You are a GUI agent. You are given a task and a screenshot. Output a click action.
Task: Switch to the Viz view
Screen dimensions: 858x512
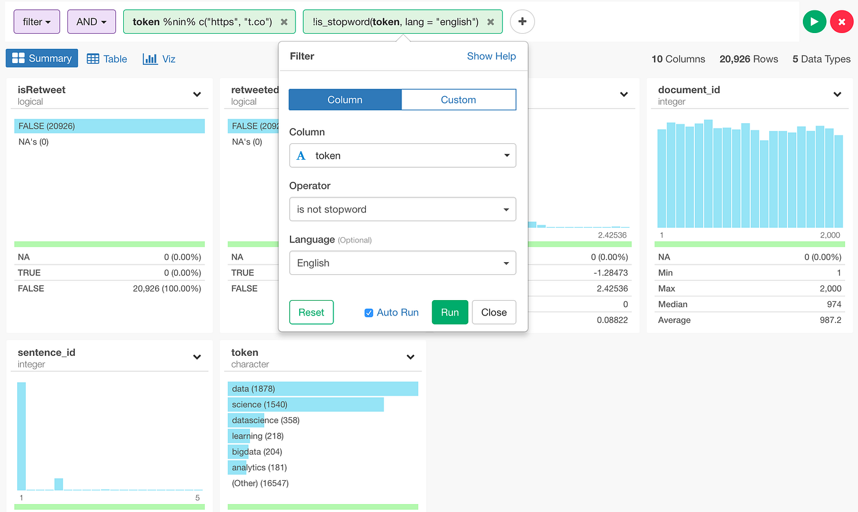[159, 58]
